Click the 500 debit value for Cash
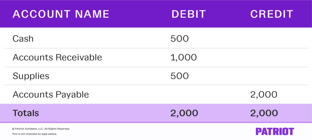Image resolution: width=312 pixels, height=140 pixels. (180, 39)
